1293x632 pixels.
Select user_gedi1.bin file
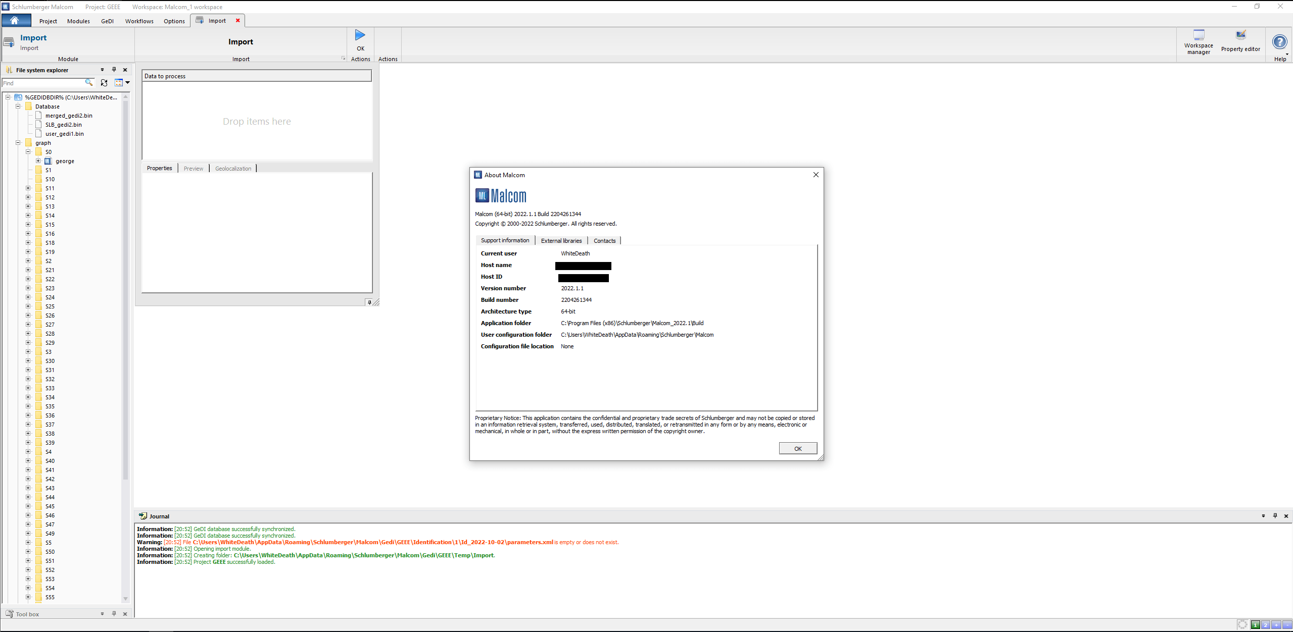click(65, 134)
